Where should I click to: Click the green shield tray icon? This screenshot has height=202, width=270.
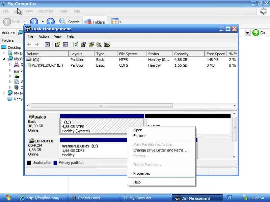pos(245,198)
